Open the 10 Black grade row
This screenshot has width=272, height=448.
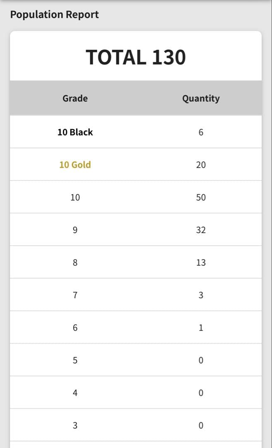click(75, 132)
